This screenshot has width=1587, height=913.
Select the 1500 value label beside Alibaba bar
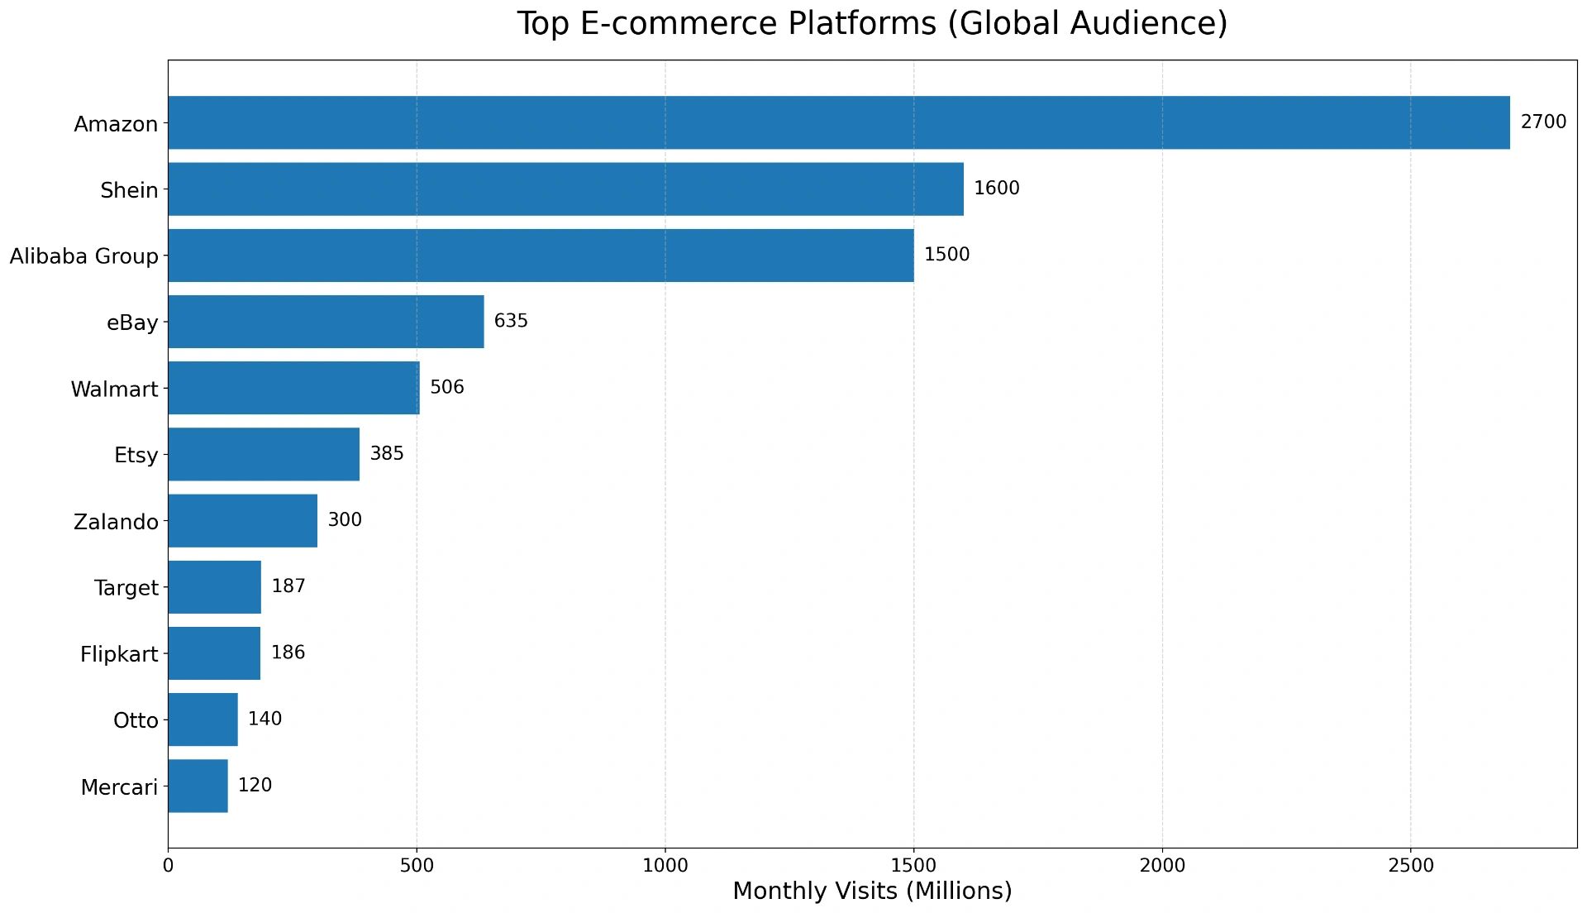coord(947,255)
